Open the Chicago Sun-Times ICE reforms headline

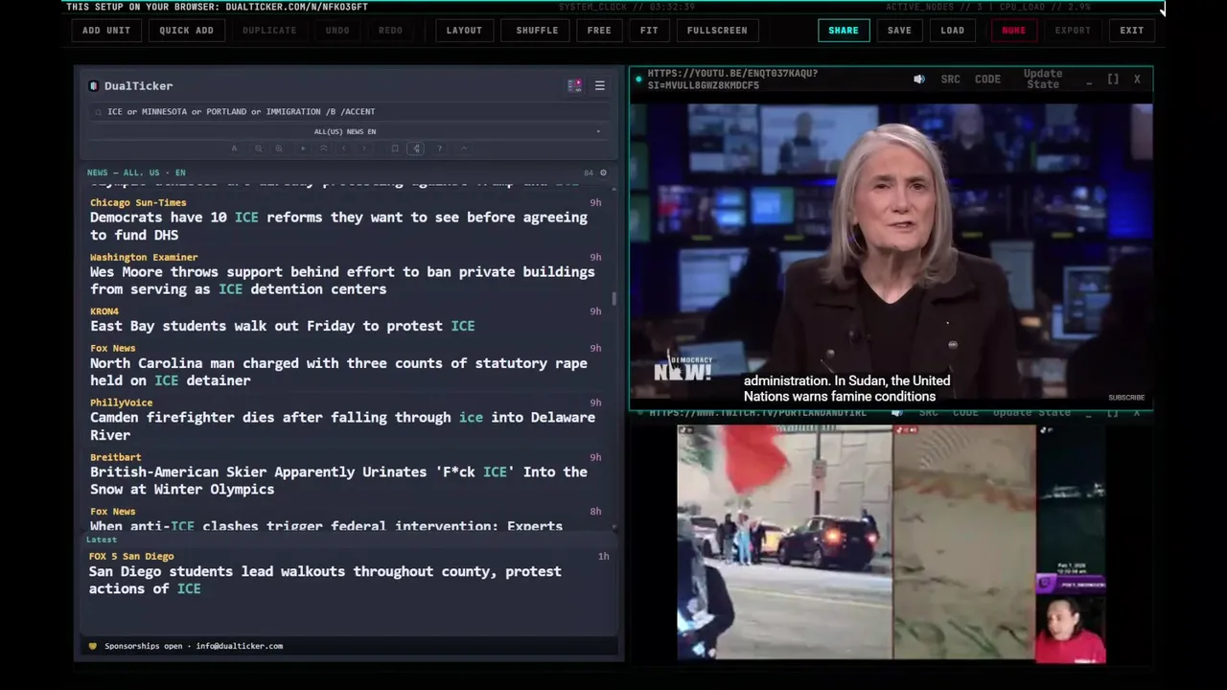(338, 226)
